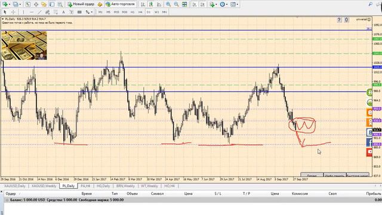
Task: Expand the Profiles dropdown arrow
Action: [x=20, y=4]
